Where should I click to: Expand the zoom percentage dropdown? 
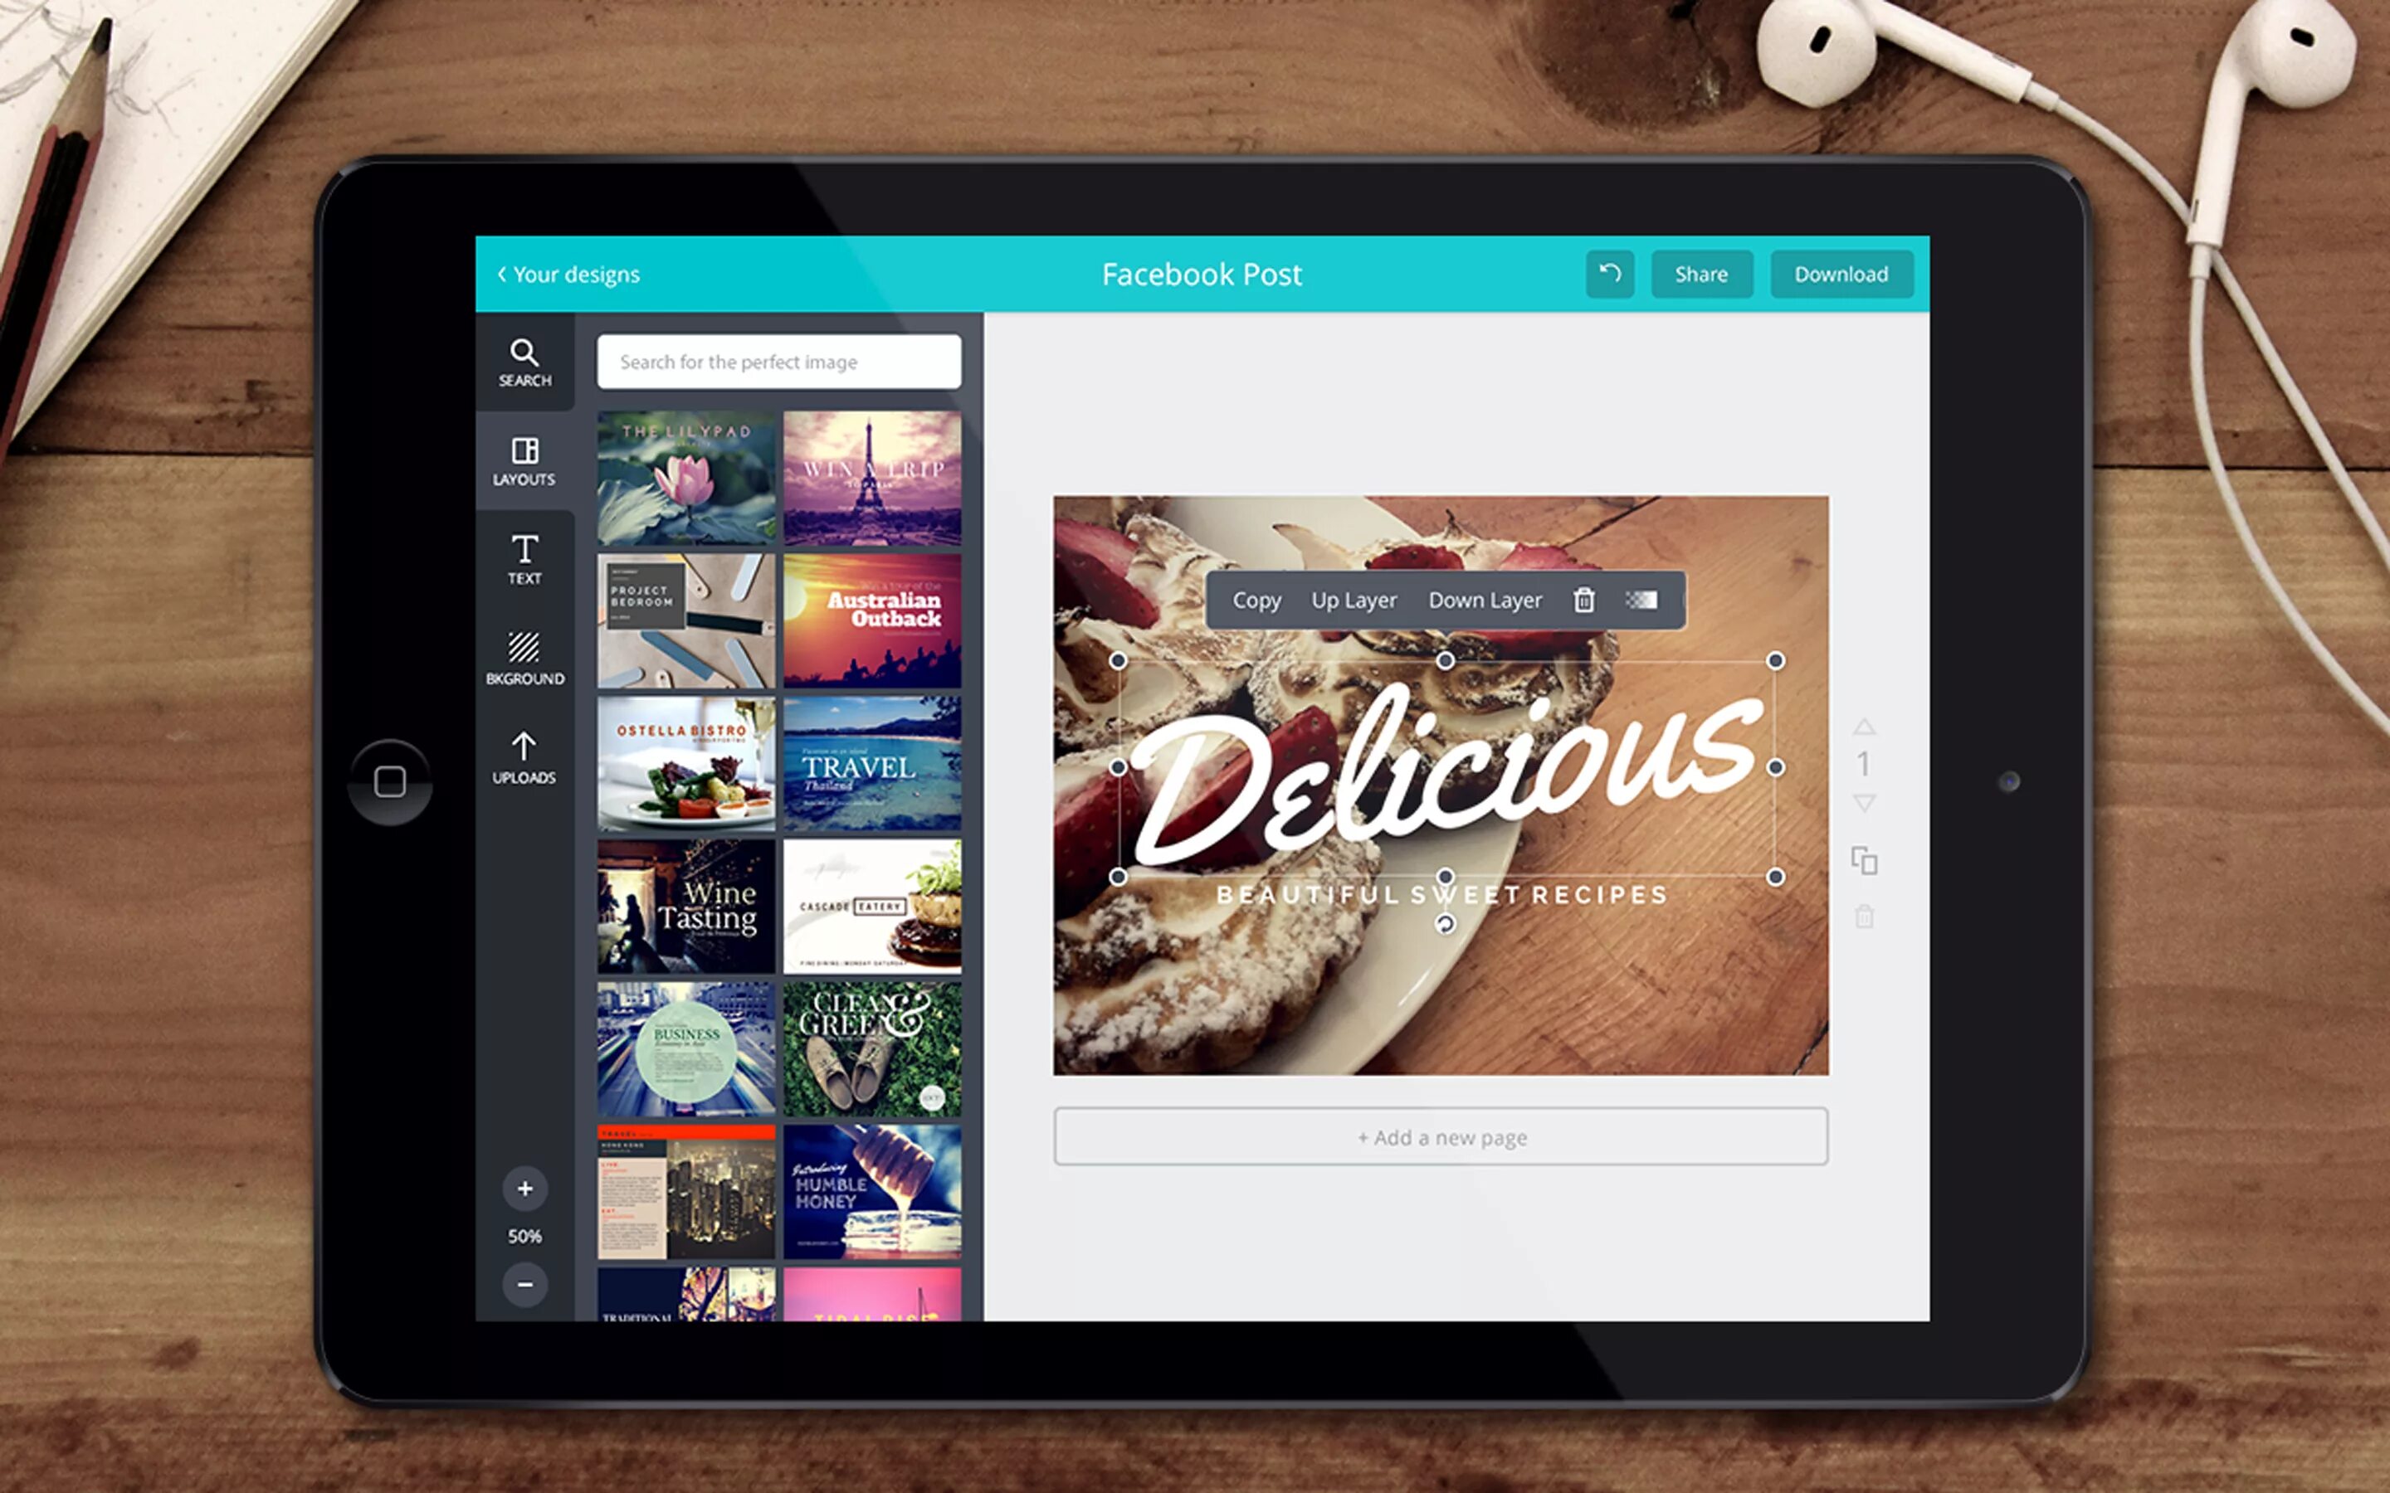tap(524, 1235)
